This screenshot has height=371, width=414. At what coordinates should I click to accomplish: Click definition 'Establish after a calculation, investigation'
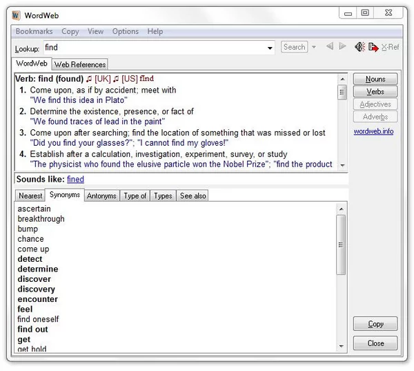coord(159,154)
